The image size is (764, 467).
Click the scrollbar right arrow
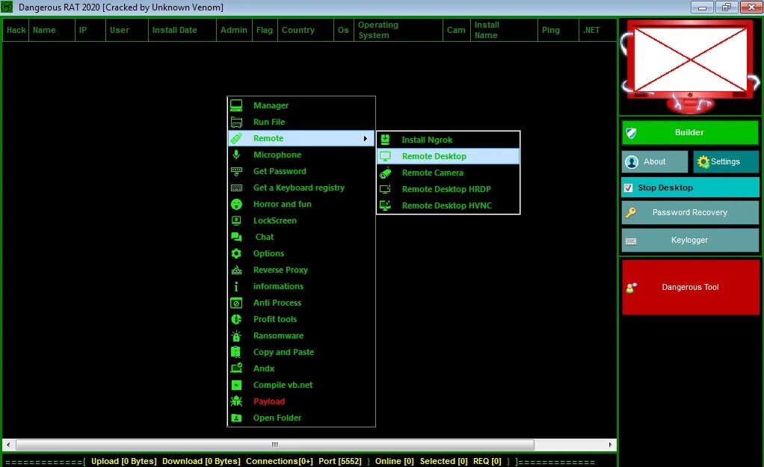tap(610, 445)
